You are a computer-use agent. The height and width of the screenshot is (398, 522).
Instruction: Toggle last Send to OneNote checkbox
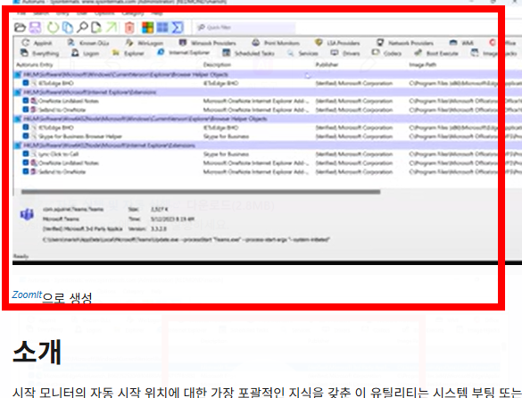(x=26, y=171)
